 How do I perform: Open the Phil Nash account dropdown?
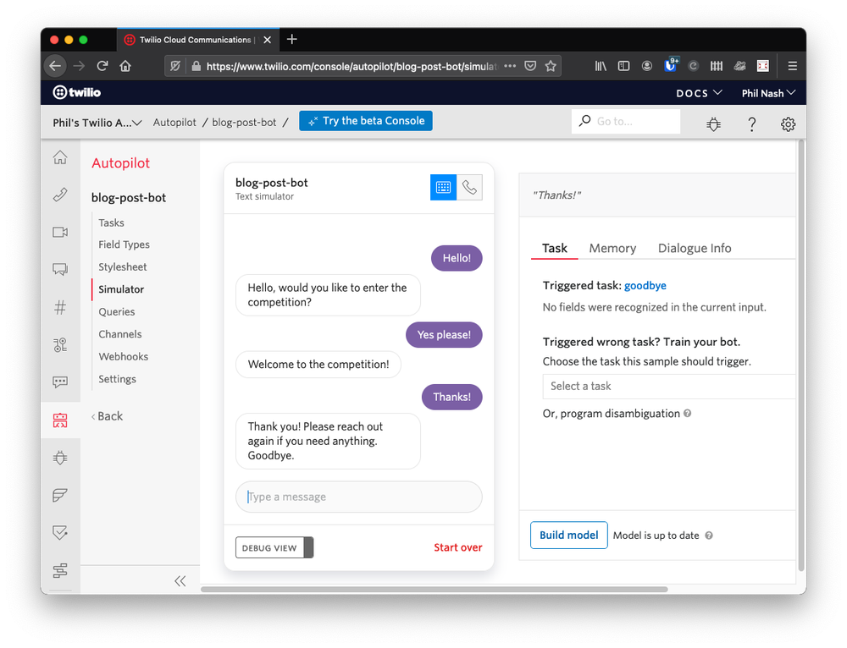point(767,93)
